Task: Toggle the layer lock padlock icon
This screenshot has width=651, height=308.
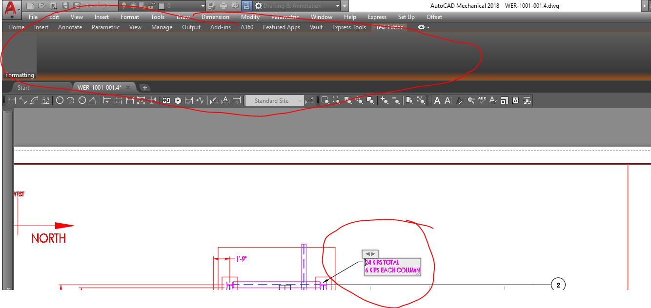Action: click(151, 5)
